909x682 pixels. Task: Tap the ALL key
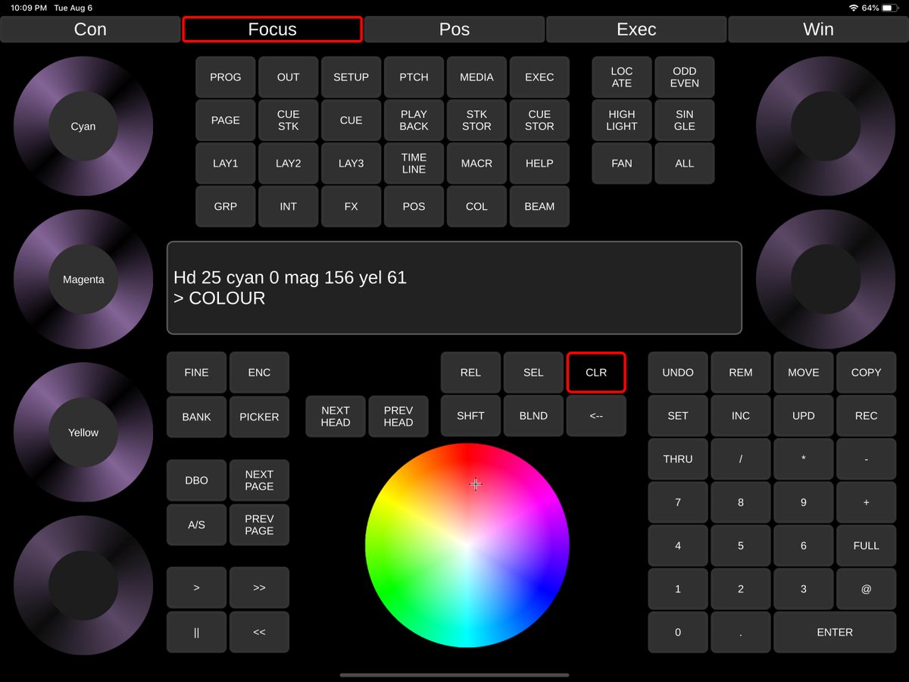(685, 164)
